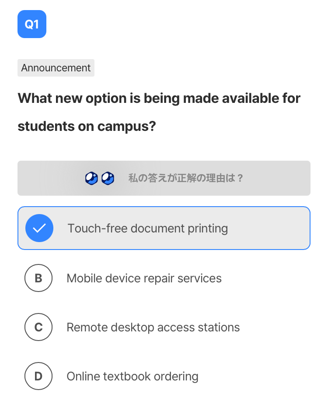The image size is (328, 408).
Task: Pick the "Mobile device repair services" answer text
Action: [x=144, y=278]
